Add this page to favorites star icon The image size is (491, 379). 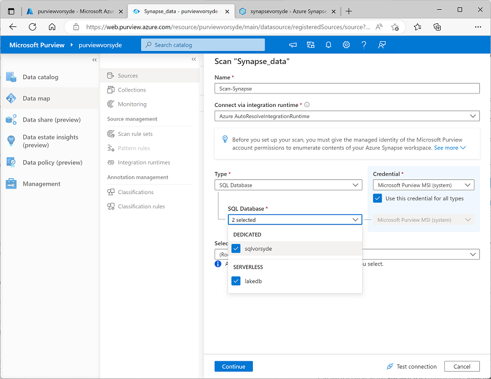pyautogui.click(x=395, y=27)
